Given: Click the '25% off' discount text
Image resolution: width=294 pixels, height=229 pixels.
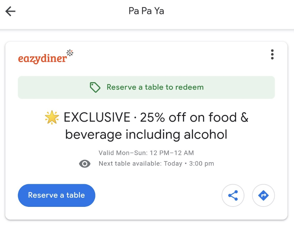Looking at the screenshot, I should 161,118.
